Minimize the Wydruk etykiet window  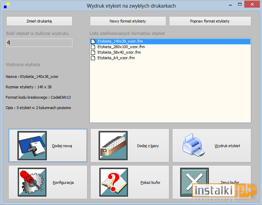coord(230,5)
